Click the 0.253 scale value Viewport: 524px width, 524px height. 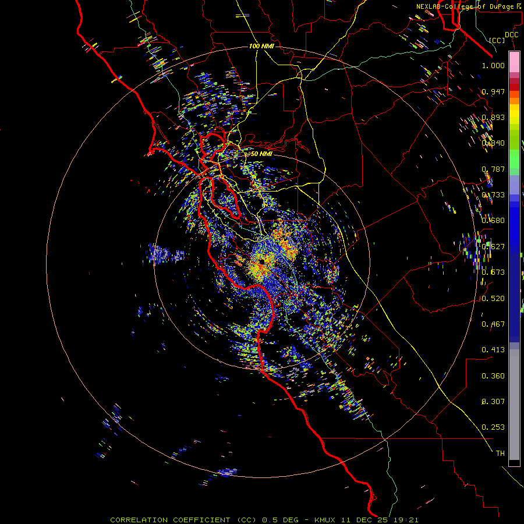(x=493, y=427)
